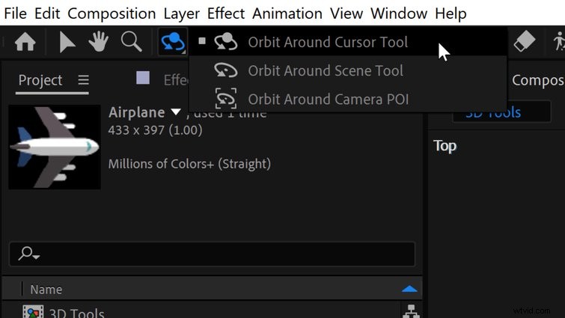Open the Help menu
Screen dimensions: 565x318
451,13
